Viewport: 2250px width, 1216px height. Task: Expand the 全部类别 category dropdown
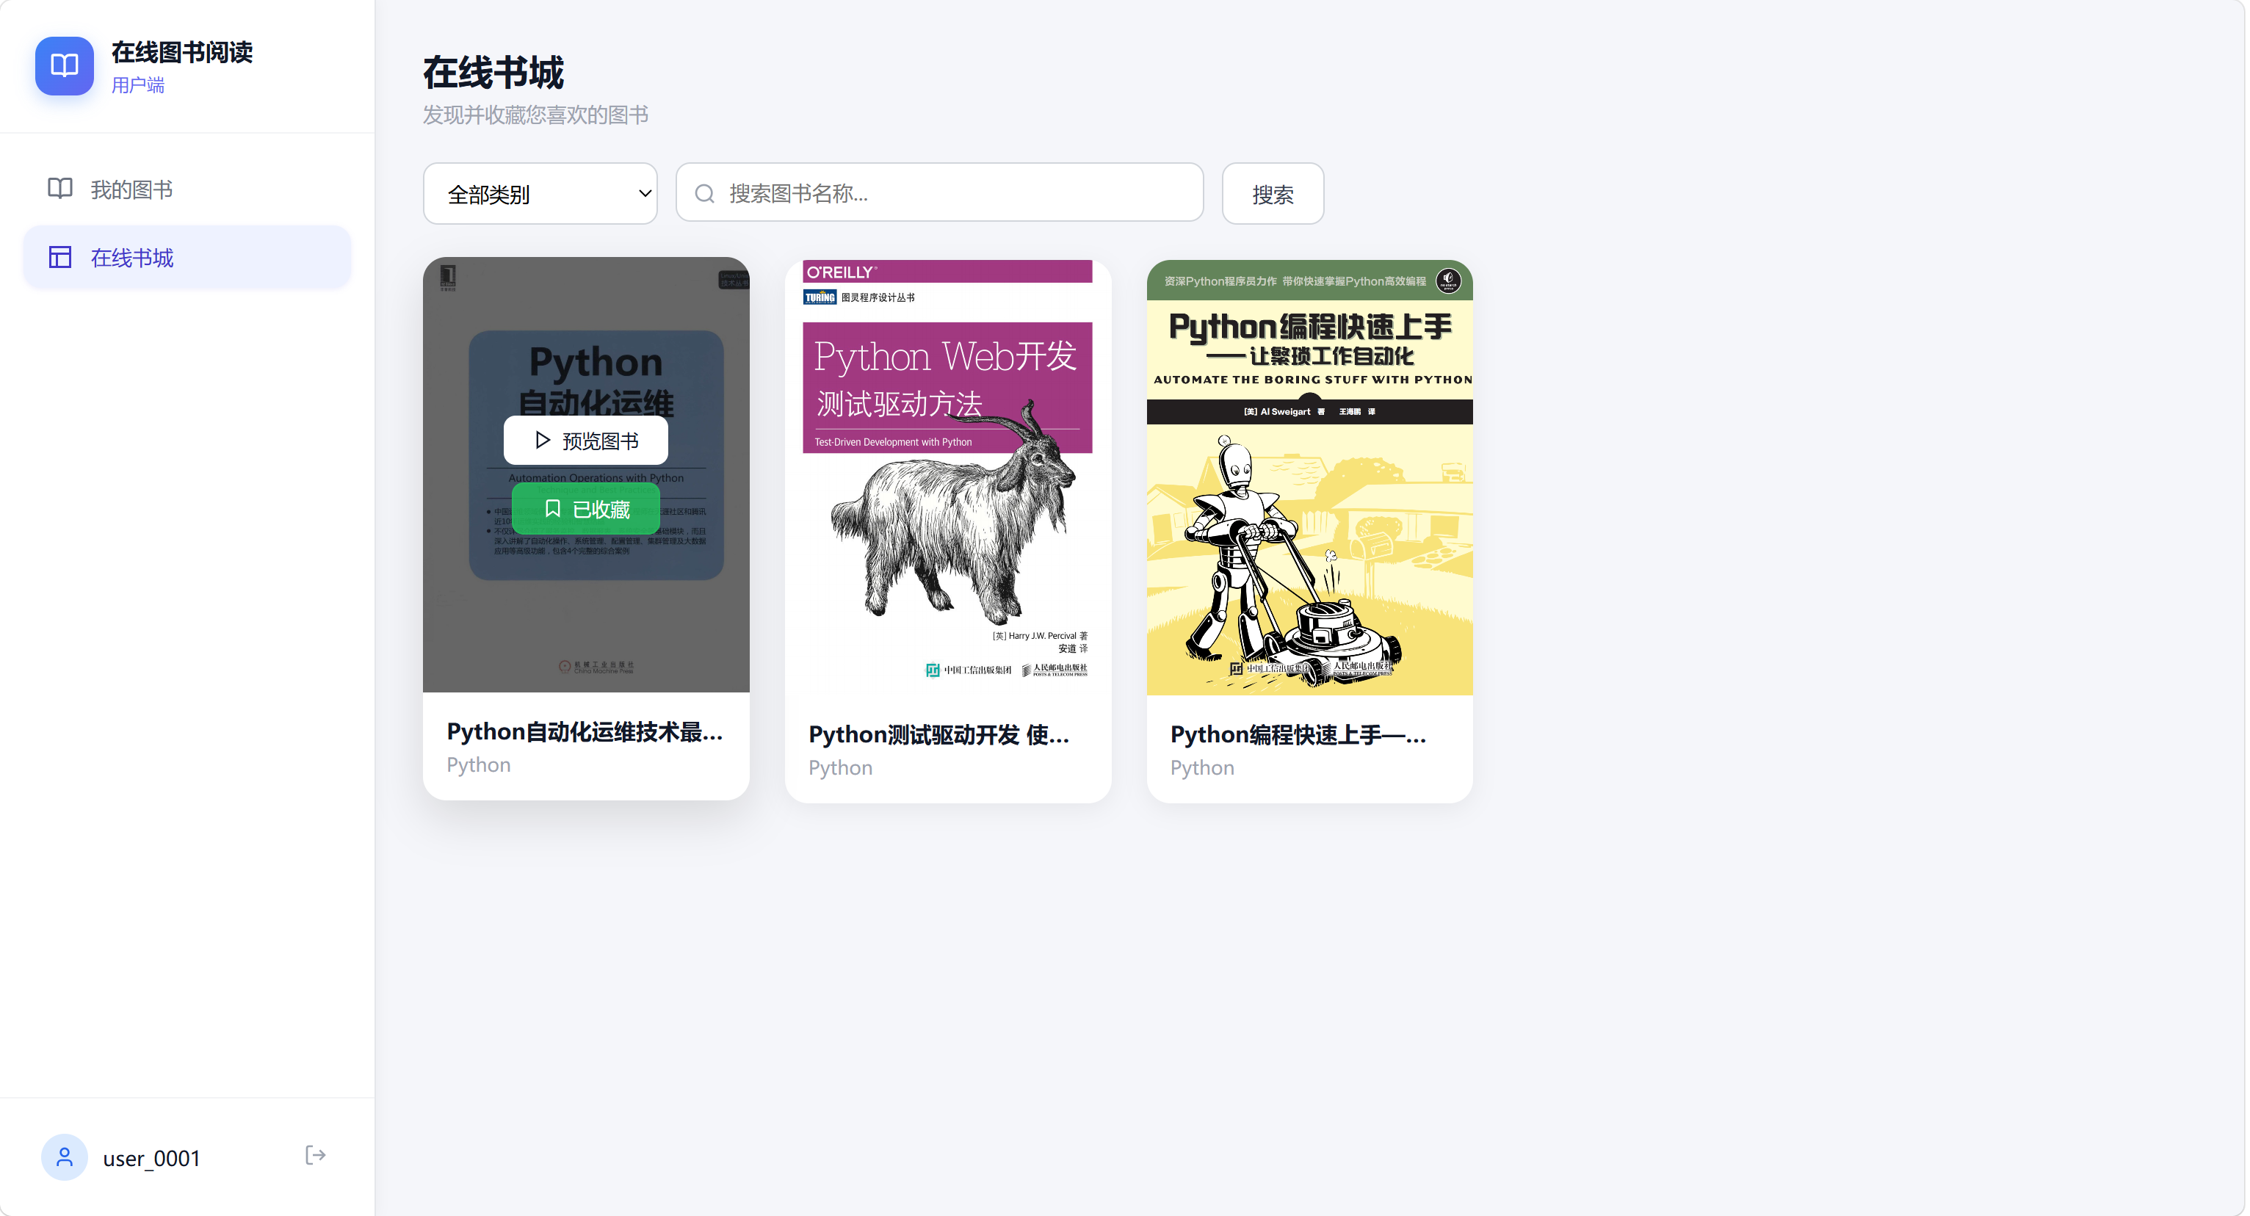coord(540,194)
